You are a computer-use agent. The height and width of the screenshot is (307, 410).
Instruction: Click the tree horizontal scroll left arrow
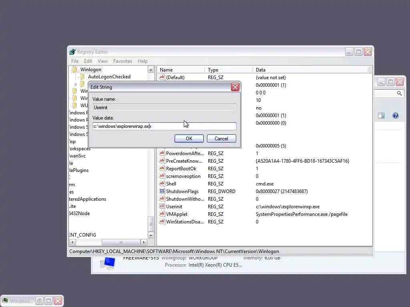tap(73, 242)
